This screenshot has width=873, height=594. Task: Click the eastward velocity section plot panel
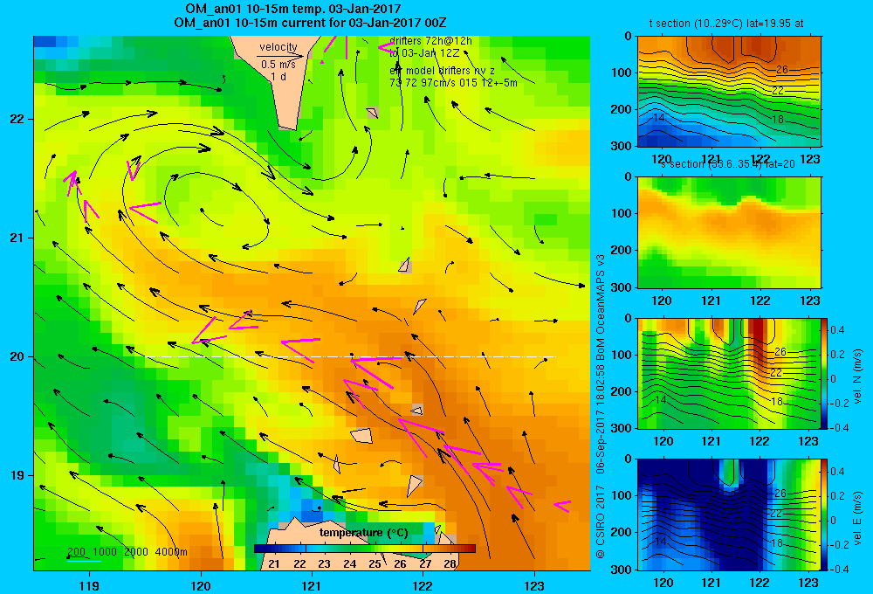coord(729,515)
